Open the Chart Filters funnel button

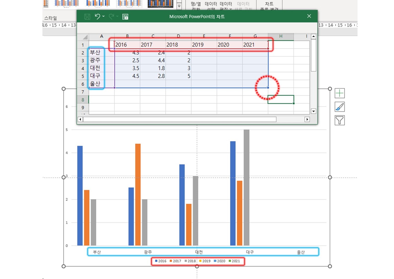coord(340,120)
